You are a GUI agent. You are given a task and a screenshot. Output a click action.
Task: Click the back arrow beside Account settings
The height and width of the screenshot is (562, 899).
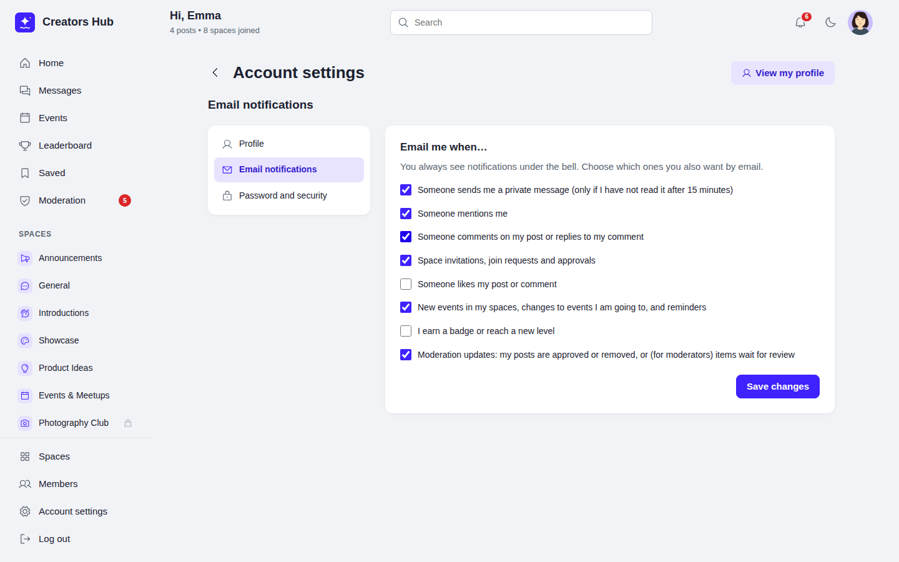click(x=215, y=72)
